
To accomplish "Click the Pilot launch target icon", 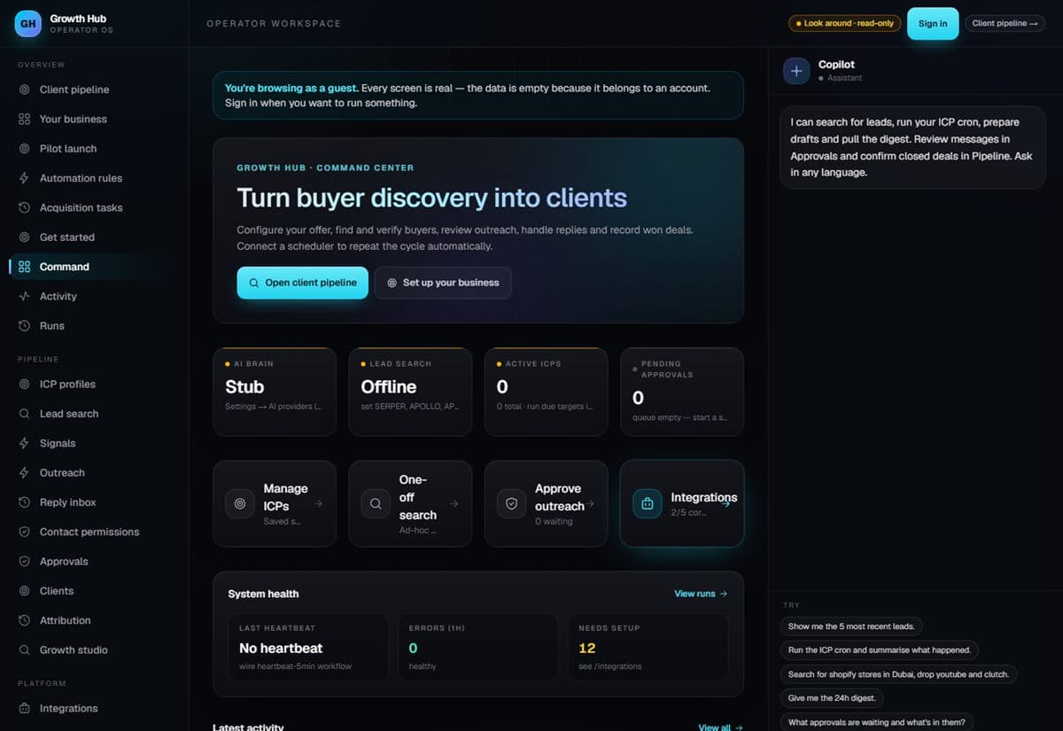I will 25,148.
